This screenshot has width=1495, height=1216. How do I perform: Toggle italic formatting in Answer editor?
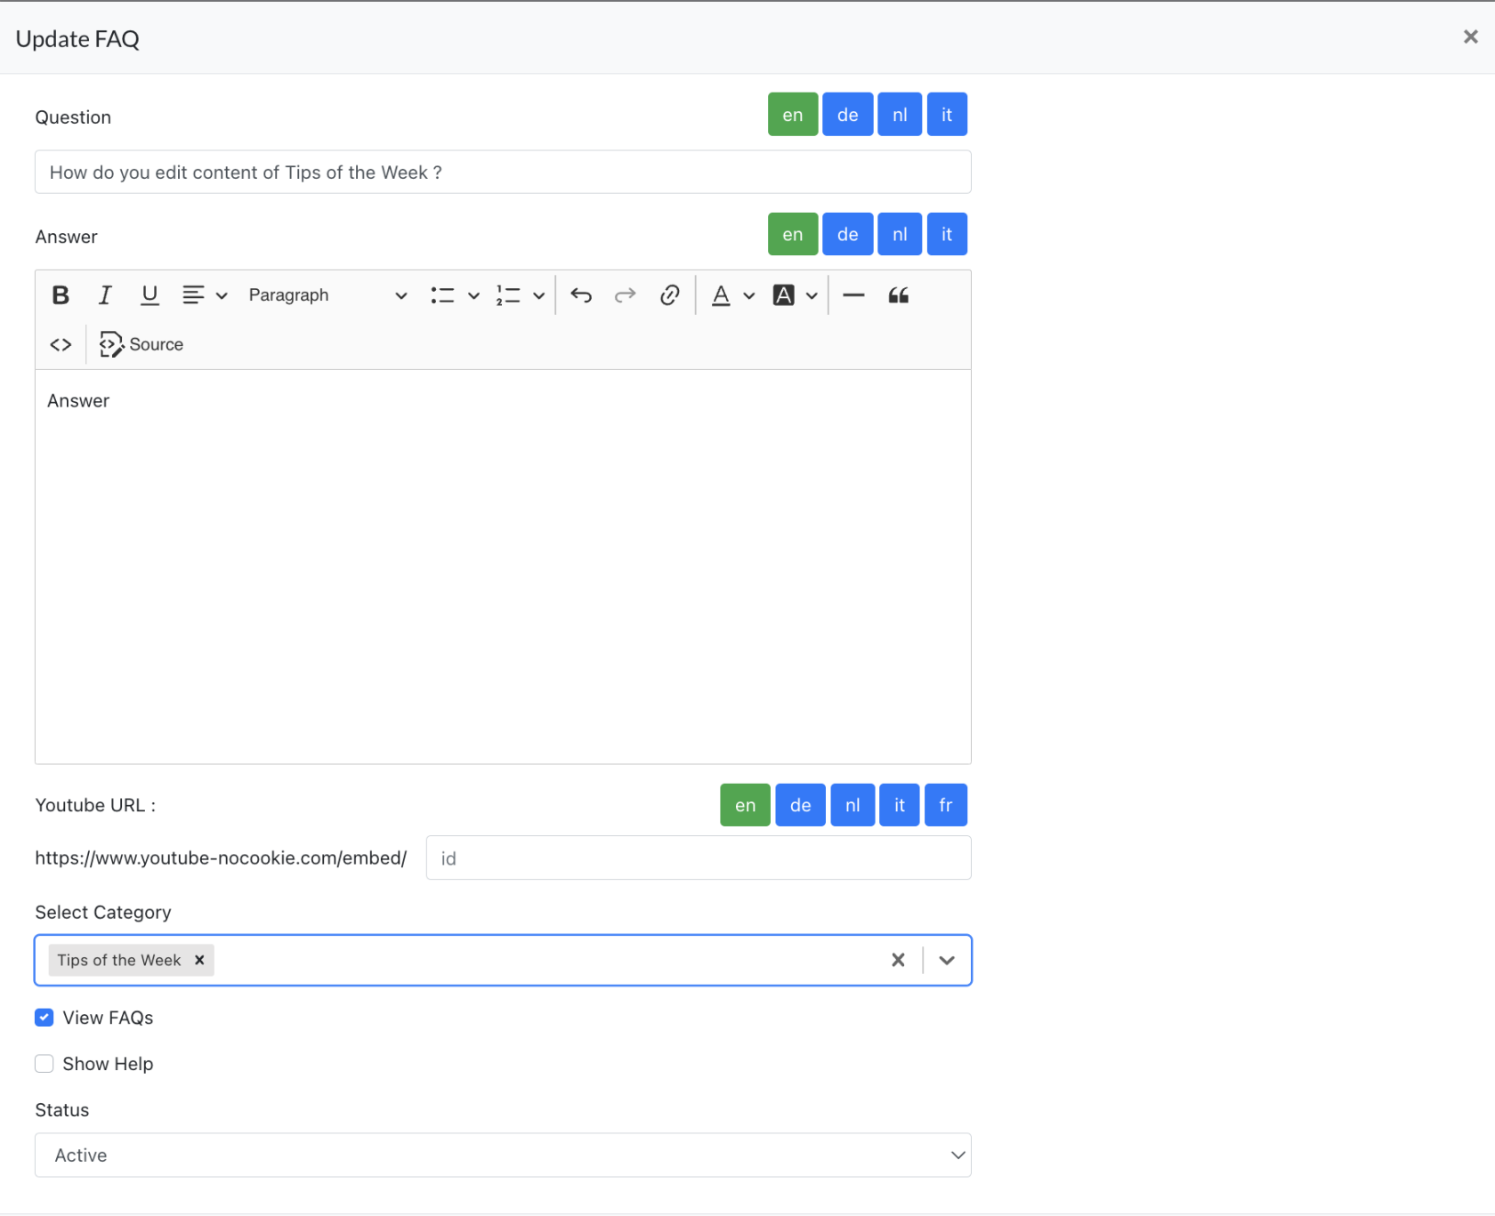(x=105, y=295)
